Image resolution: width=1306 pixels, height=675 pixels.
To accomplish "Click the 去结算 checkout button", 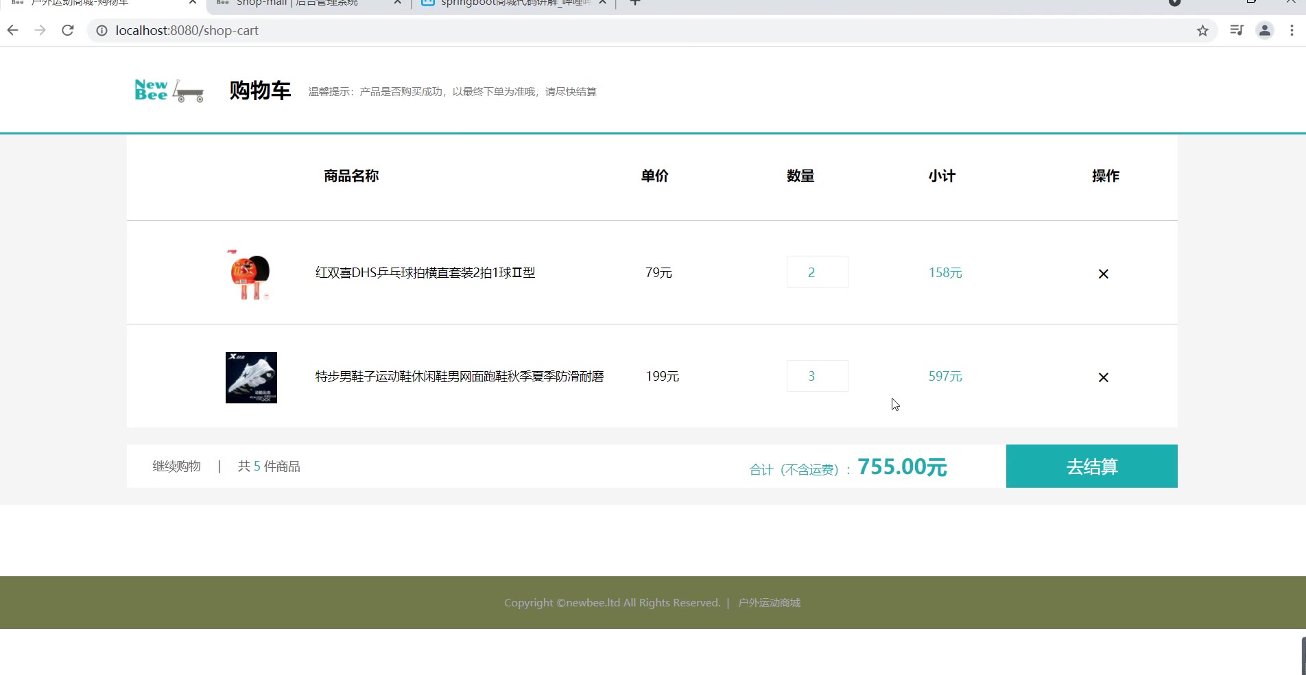I will [1091, 466].
